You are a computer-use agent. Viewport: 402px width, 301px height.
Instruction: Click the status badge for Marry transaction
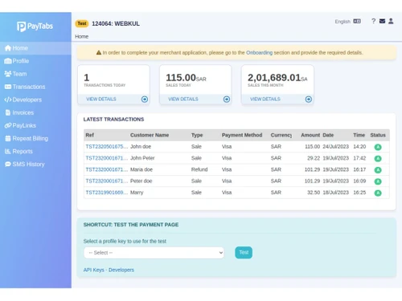(x=378, y=193)
